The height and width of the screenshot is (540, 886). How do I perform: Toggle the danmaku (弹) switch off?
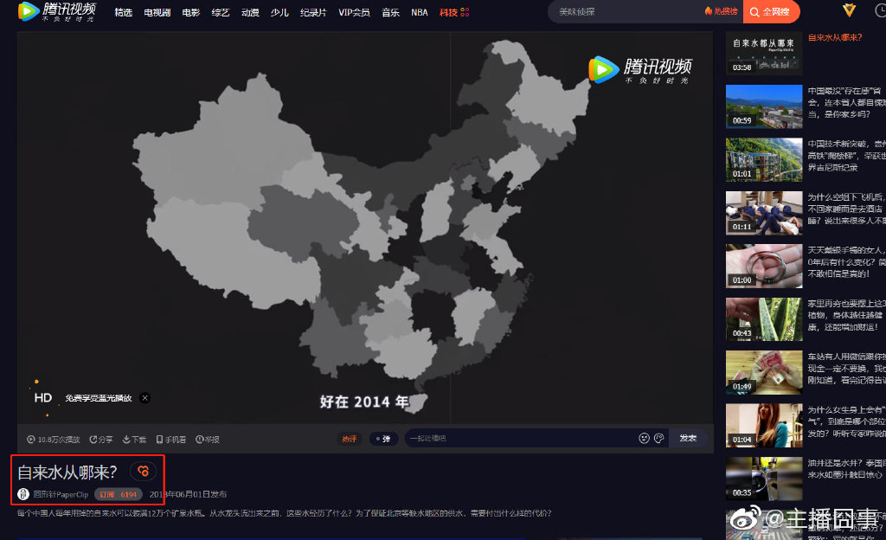(x=382, y=439)
